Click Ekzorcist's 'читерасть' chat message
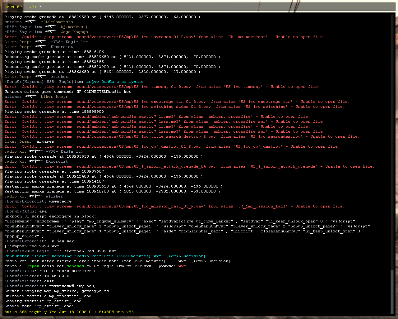Viewport: 398px width, 319px height. pos(38,201)
